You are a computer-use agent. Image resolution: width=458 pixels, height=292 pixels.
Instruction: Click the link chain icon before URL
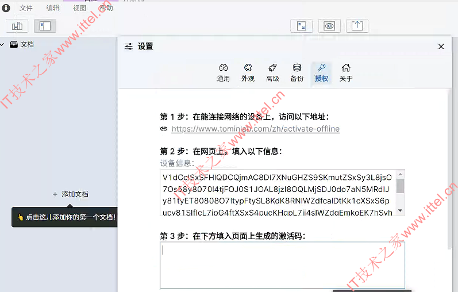pyautogui.click(x=164, y=129)
